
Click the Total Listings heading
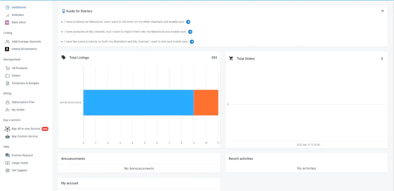(79, 58)
